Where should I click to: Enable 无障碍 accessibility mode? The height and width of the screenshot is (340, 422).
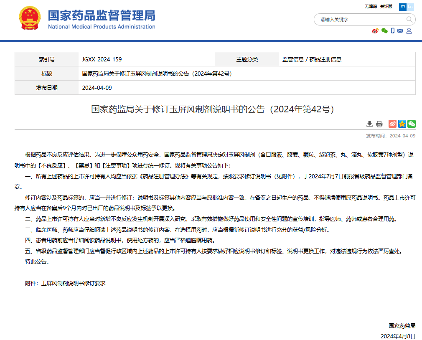click(x=371, y=7)
